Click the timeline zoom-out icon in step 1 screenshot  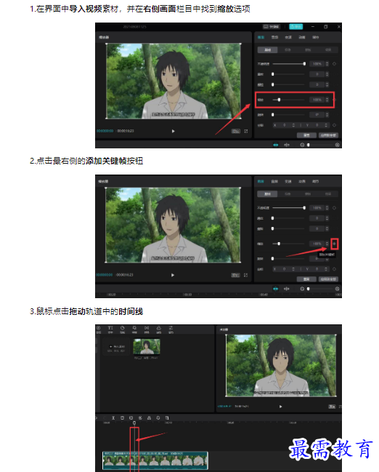(x=302, y=145)
